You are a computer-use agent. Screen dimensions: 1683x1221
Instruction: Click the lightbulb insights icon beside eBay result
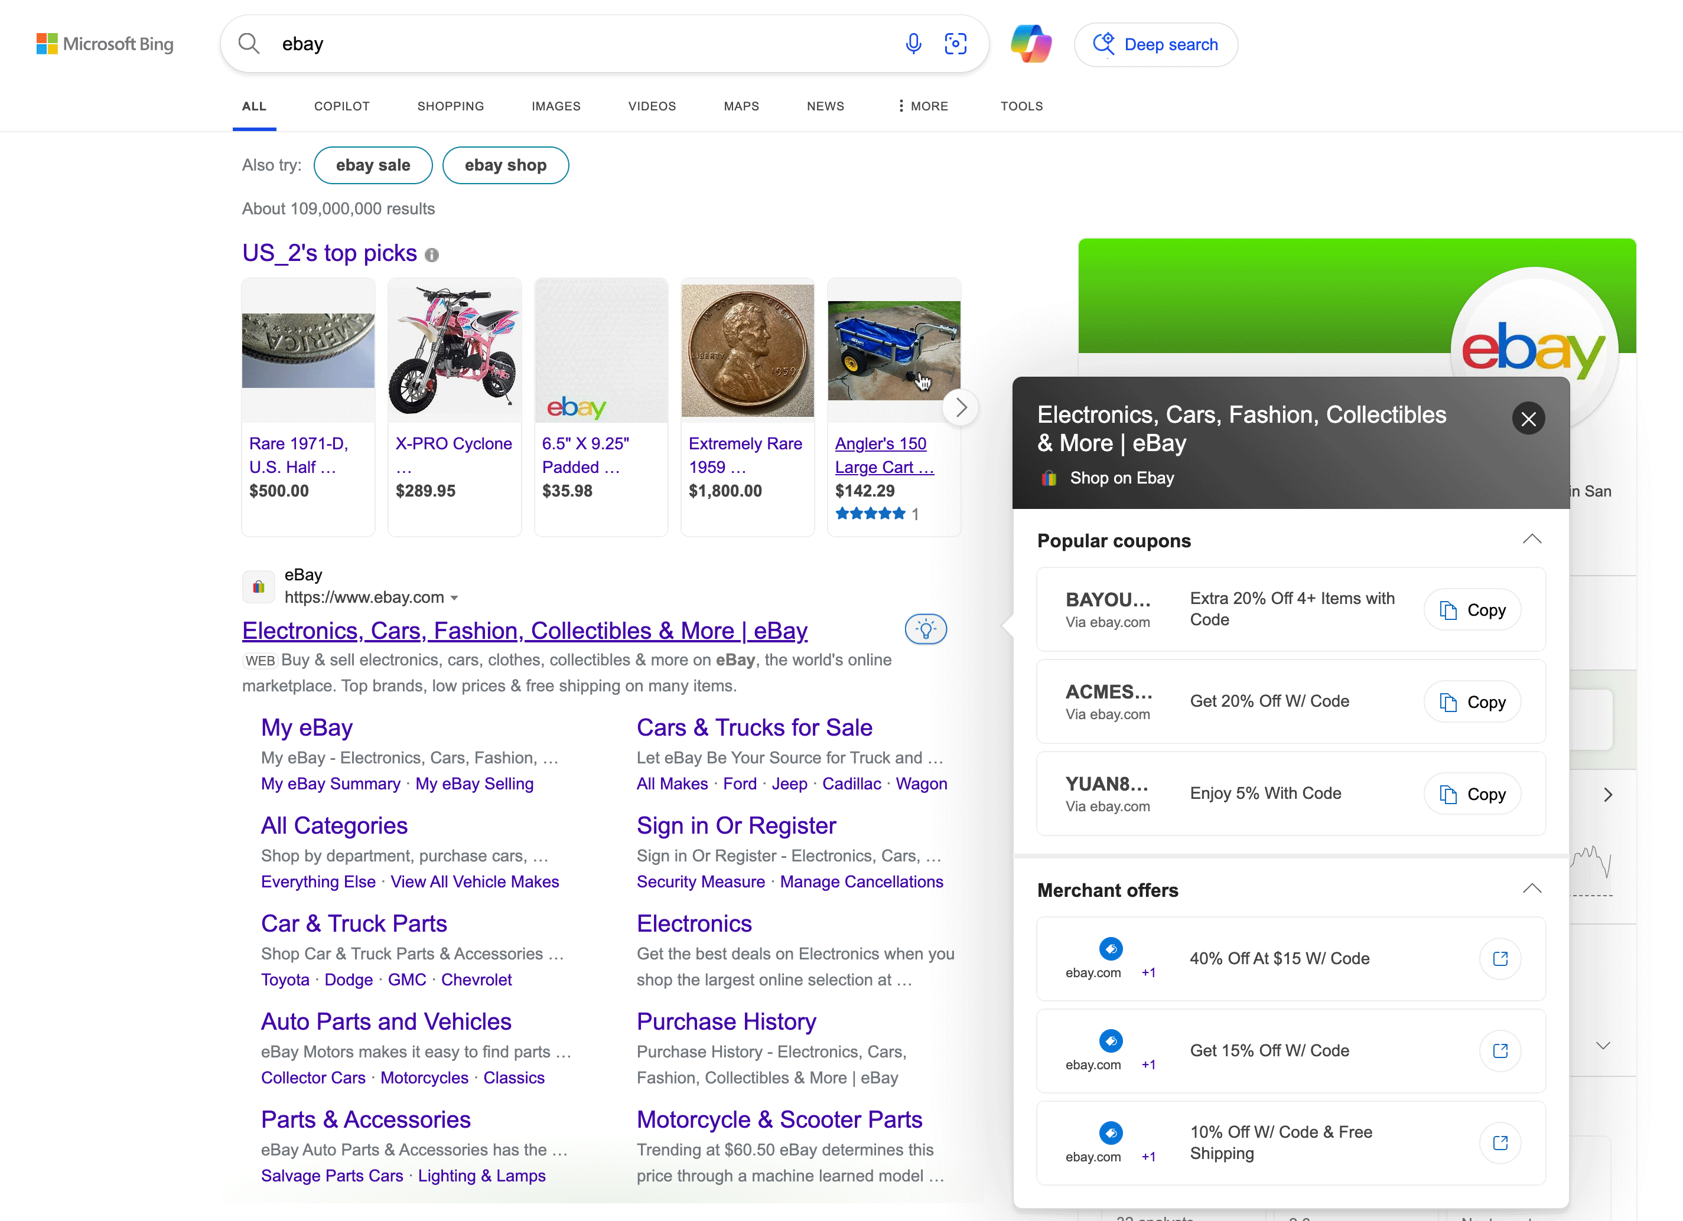coord(925,629)
